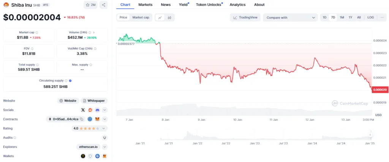Set chart range to 7D
This screenshot has height=162, width=389.
coord(333,17)
